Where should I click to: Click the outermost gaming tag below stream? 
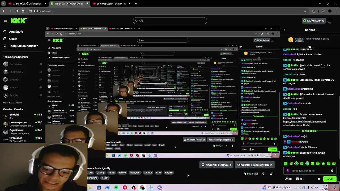point(100,173)
